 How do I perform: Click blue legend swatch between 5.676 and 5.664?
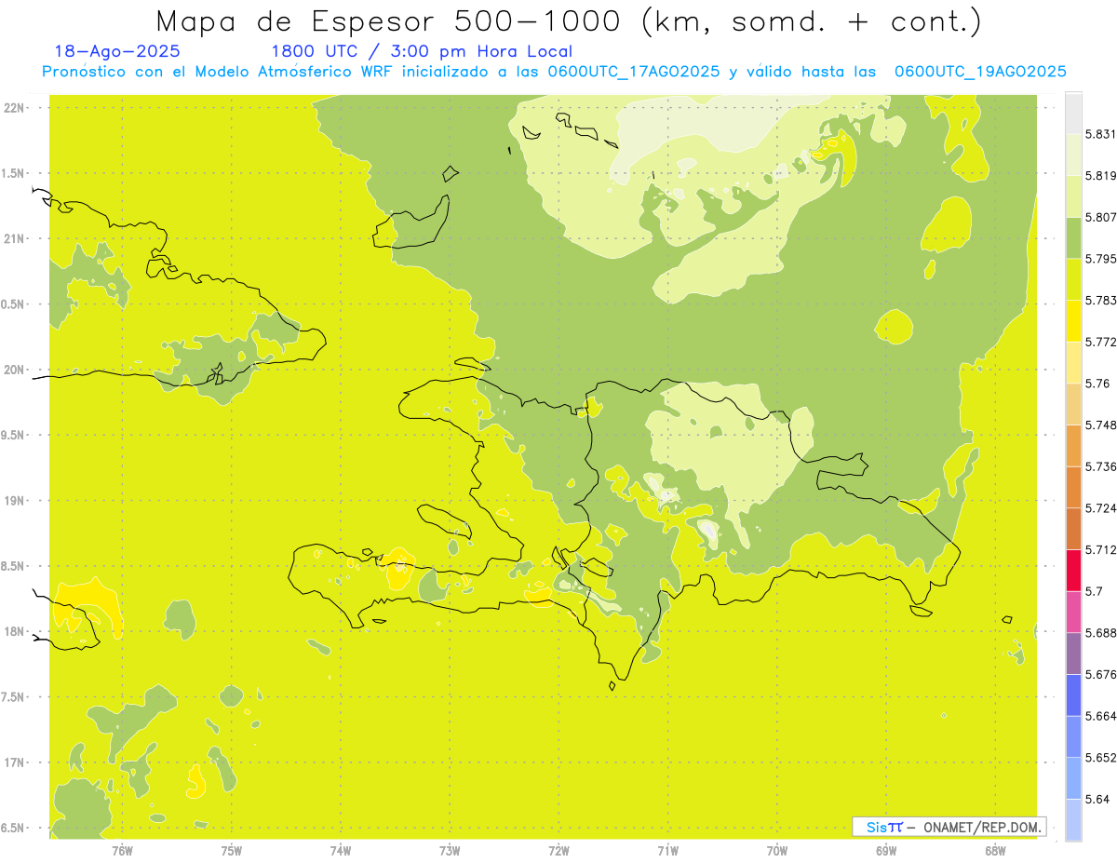point(1073,695)
